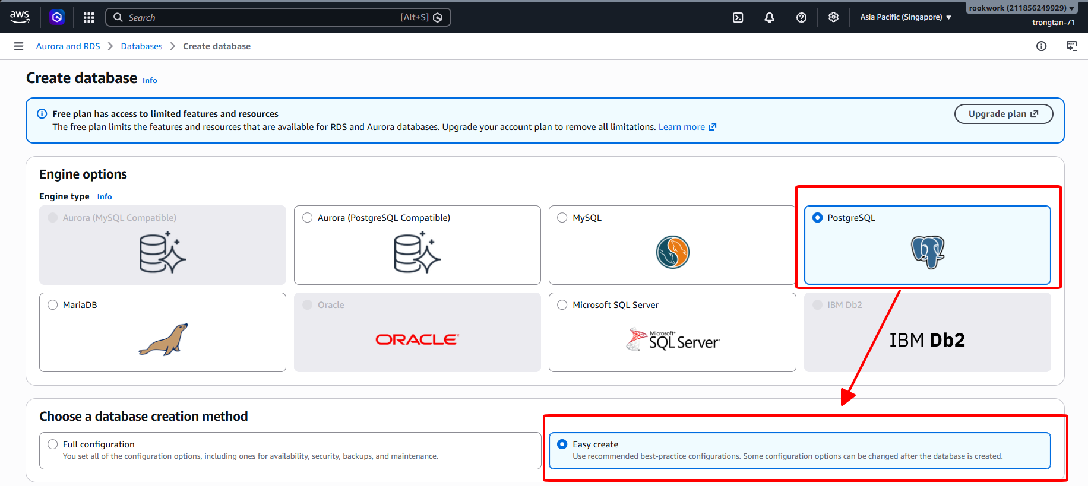This screenshot has height=486, width=1088.
Task: Click the MySQL dolphin logo
Action: pyautogui.click(x=672, y=252)
